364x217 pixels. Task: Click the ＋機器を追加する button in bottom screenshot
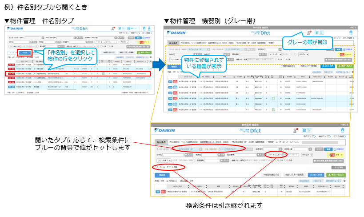click(x=272, y=175)
